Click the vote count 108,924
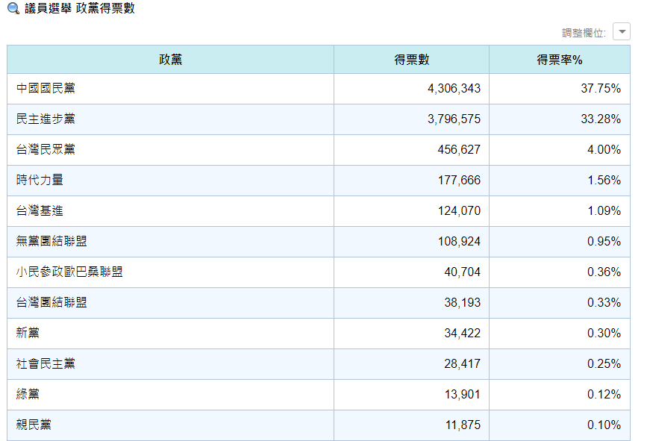 click(459, 241)
